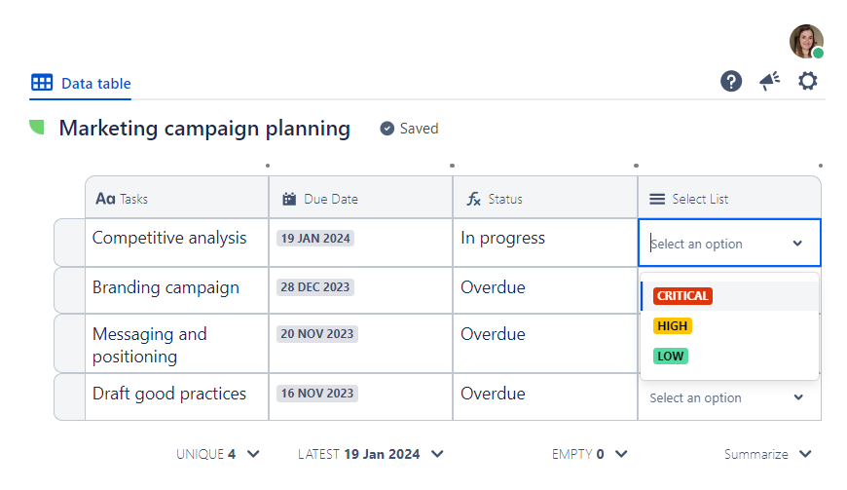
Task: Open the settings gear icon
Action: click(808, 81)
